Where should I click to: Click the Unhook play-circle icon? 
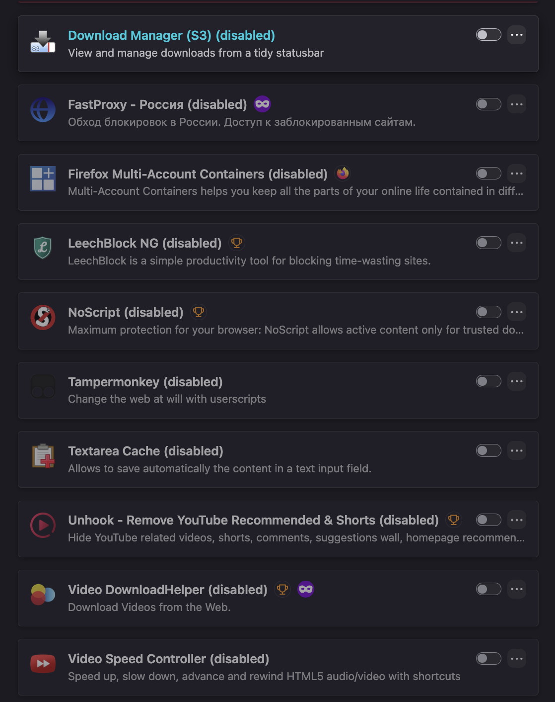tap(43, 525)
